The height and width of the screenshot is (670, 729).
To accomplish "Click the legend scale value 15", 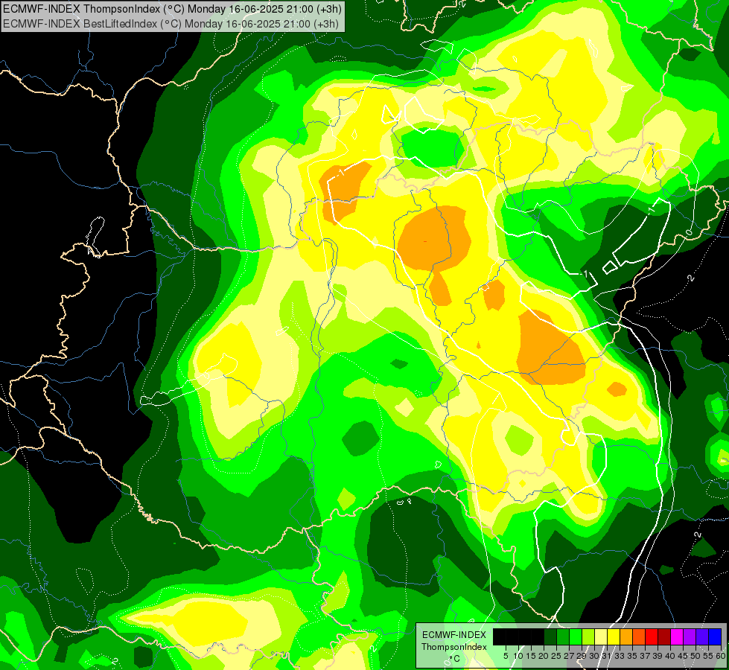I will (531, 656).
